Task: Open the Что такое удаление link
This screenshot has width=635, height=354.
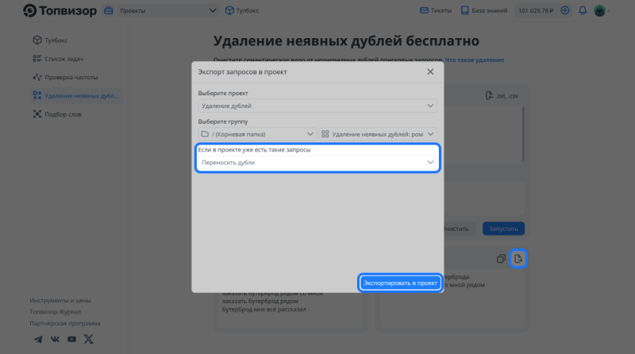Action: pos(474,60)
